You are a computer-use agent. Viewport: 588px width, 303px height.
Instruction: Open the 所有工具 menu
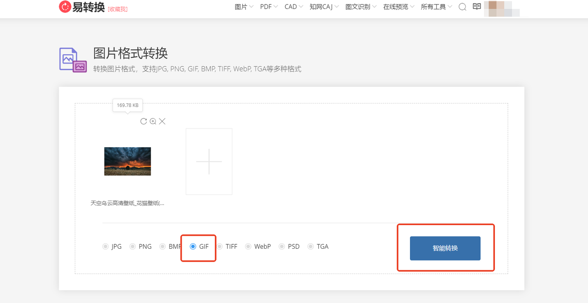(x=434, y=7)
